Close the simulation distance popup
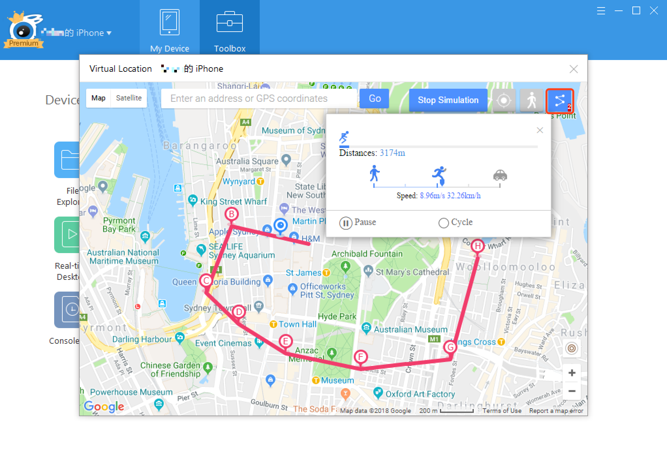667x469 pixels. point(540,130)
